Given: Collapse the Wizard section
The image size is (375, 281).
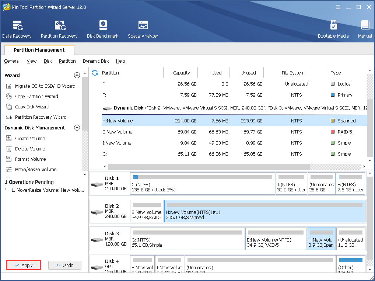Looking at the screenshot, I should 77,75.
